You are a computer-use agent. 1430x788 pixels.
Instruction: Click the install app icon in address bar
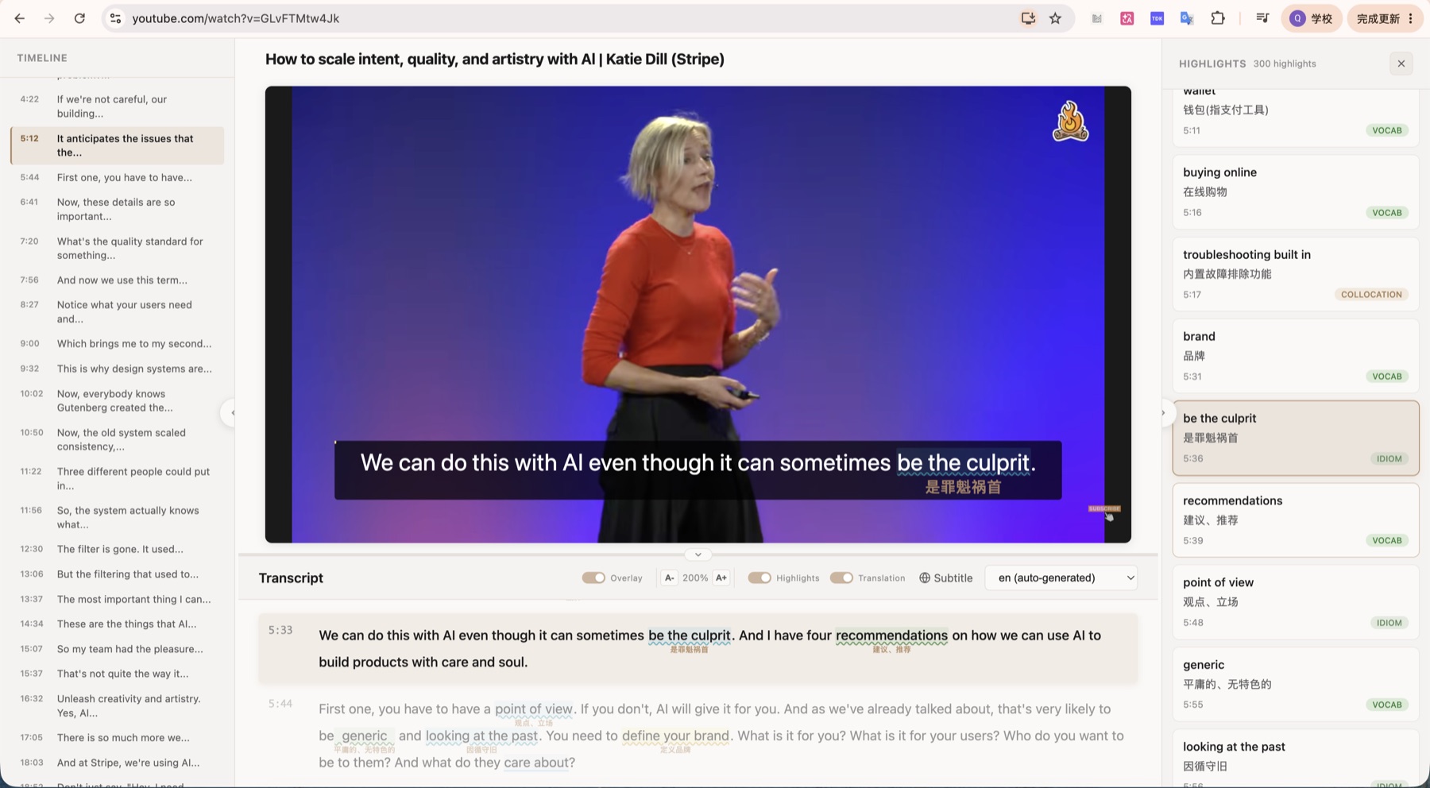tap(1028, 18)
